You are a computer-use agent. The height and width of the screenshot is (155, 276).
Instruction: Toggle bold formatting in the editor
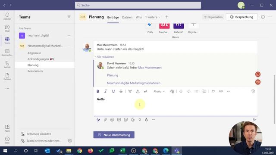click(x=98, y=91)
